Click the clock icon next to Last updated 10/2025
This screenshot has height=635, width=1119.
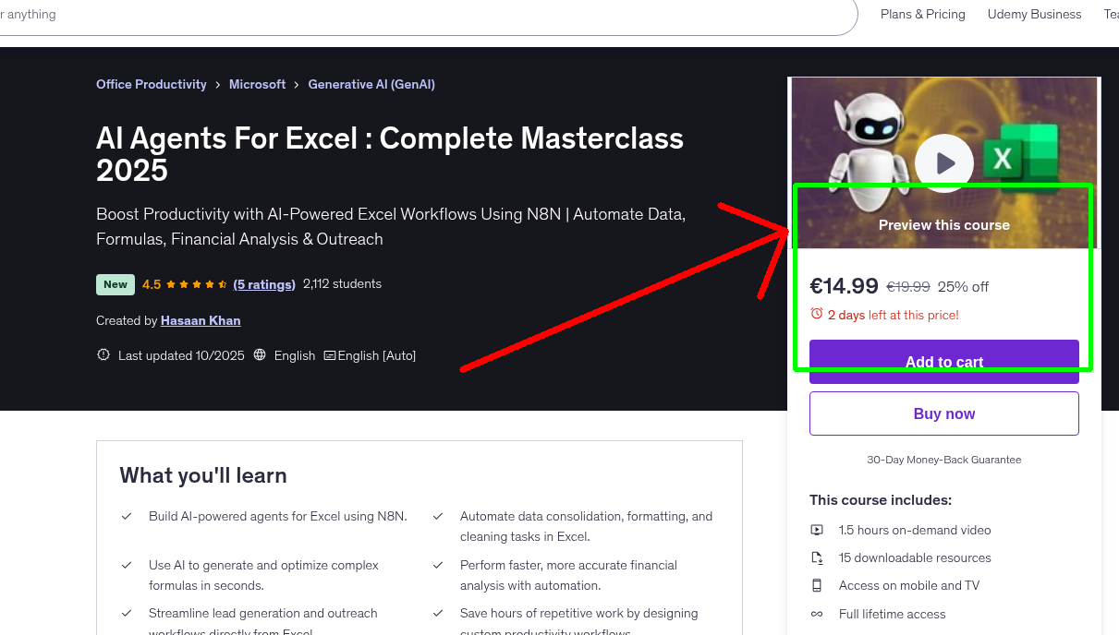click(103, 354)
